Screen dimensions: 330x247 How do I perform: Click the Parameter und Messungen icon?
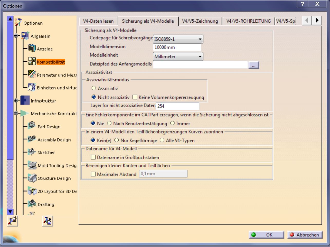click(x=32, y=74)
